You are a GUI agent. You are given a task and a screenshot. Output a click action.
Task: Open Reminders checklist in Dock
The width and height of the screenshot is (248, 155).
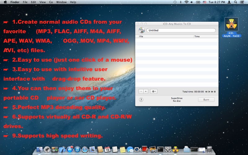[115, 149]
